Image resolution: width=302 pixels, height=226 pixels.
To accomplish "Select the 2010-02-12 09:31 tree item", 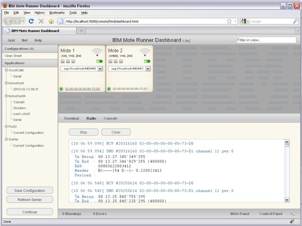I will [x=26, y=89].
